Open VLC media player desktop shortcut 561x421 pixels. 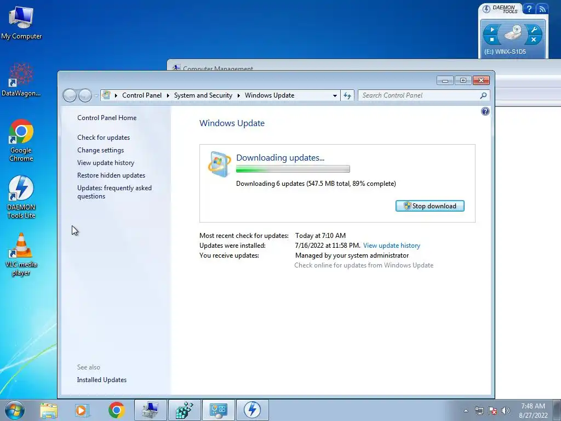(21, 254)
